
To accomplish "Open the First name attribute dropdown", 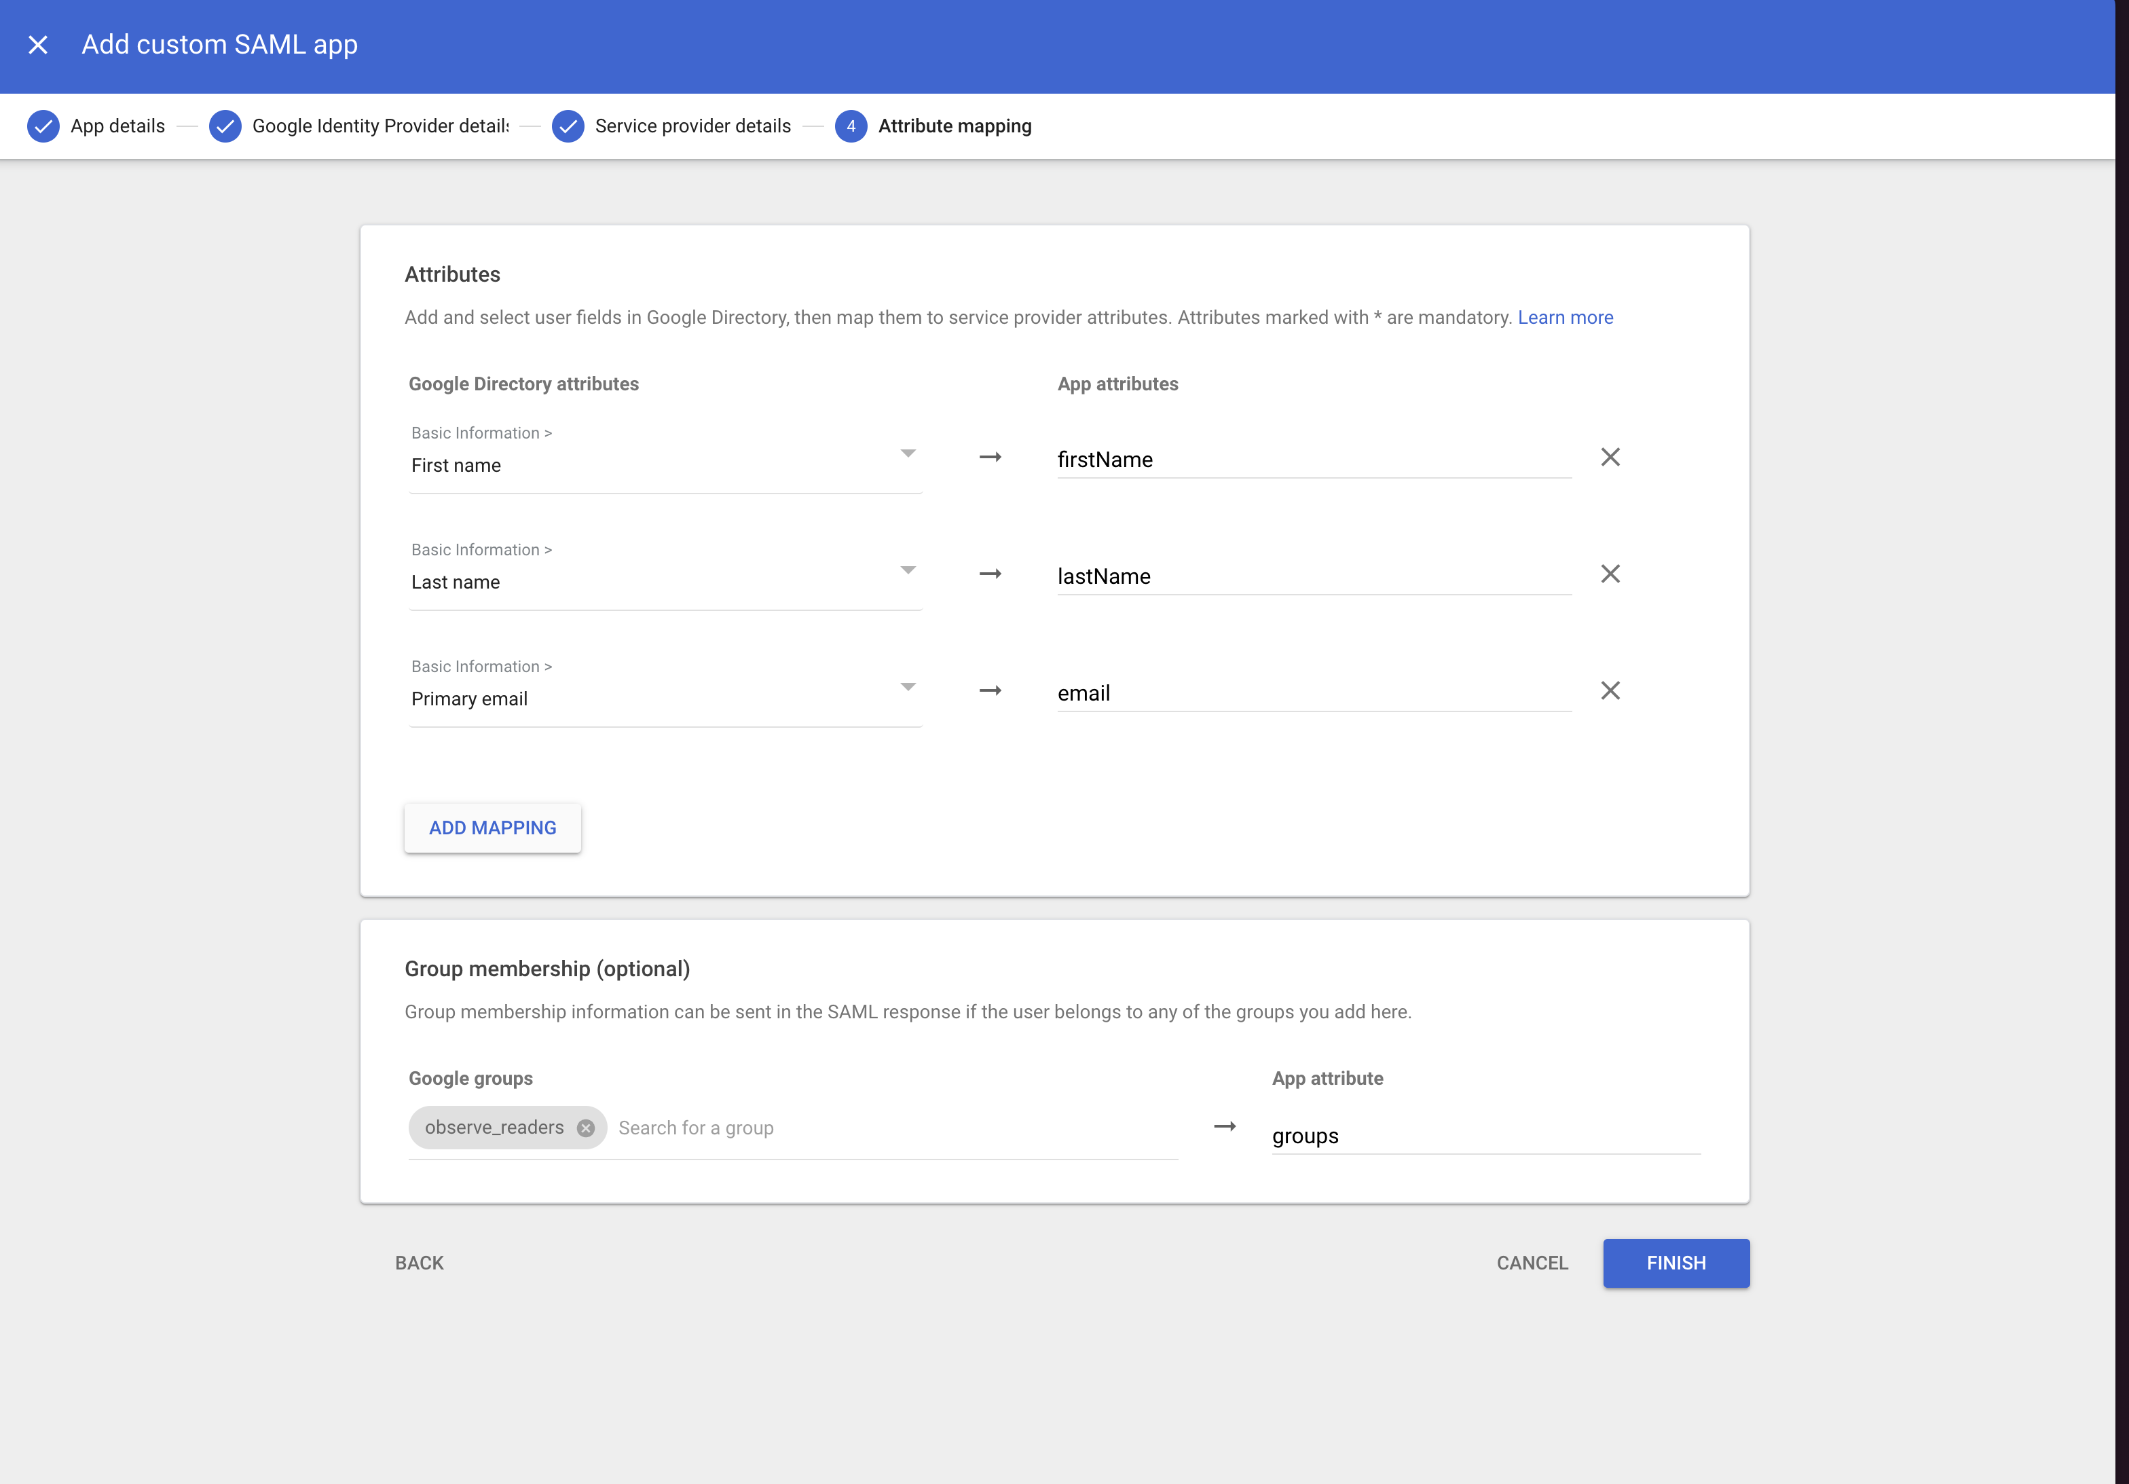I will click(x=908, y=453).
